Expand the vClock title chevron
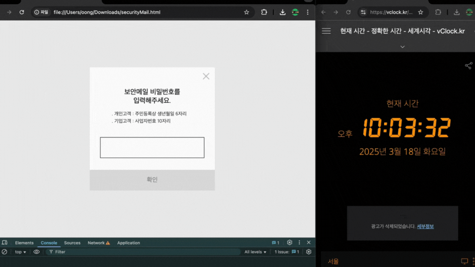 coord(402,47)
